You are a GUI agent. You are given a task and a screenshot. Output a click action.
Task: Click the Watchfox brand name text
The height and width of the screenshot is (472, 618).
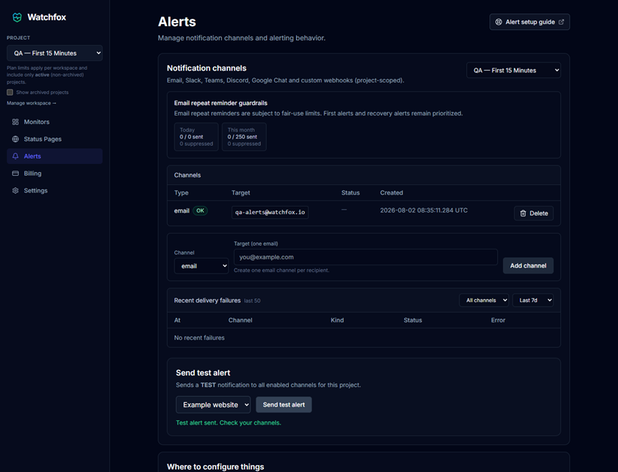47,17
